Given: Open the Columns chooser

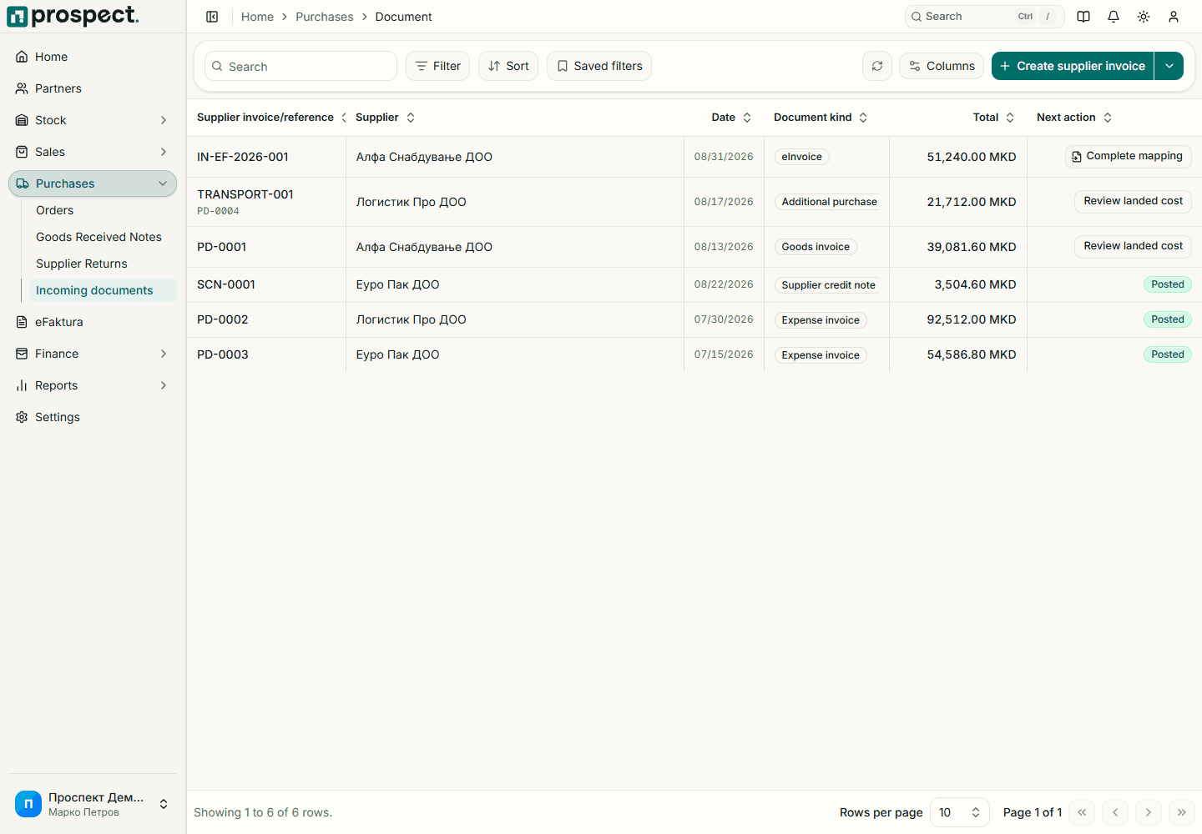Looking at the screenshot, I should (x=942, y=66).
